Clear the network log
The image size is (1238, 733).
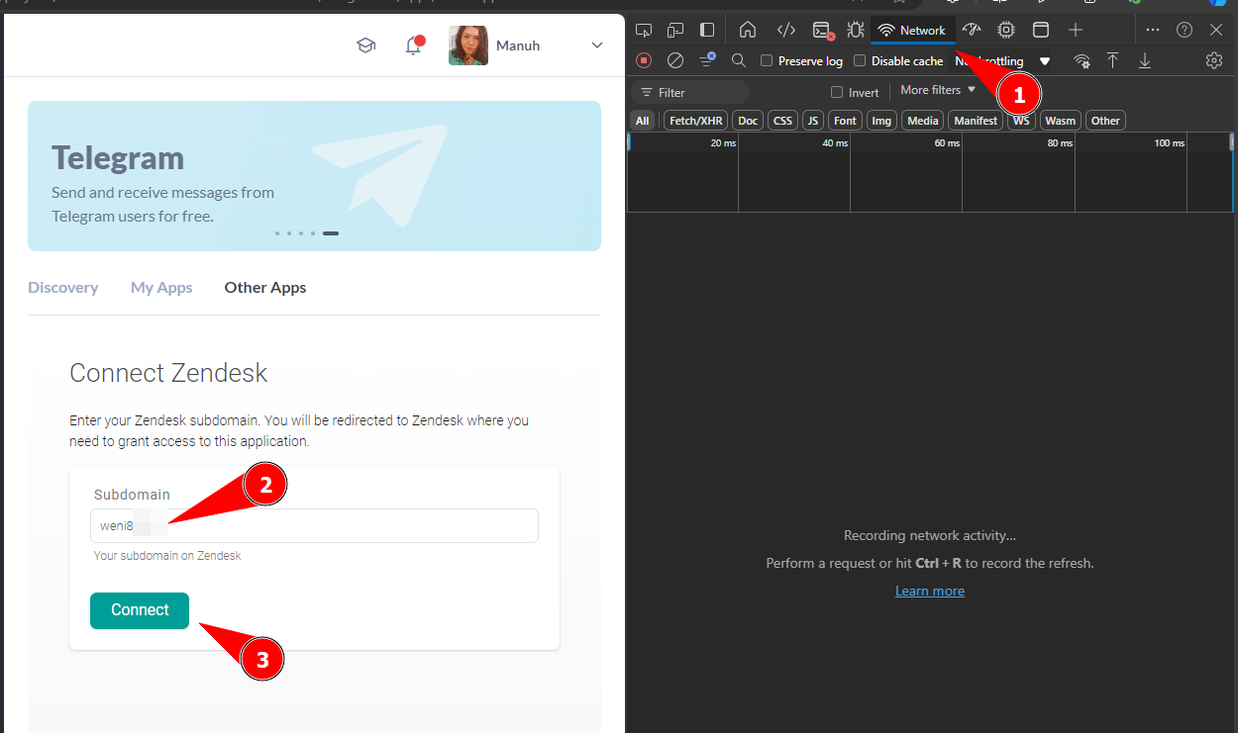675,60
